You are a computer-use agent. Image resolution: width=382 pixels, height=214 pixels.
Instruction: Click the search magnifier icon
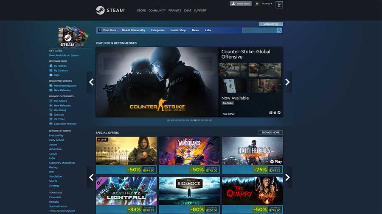279,30
